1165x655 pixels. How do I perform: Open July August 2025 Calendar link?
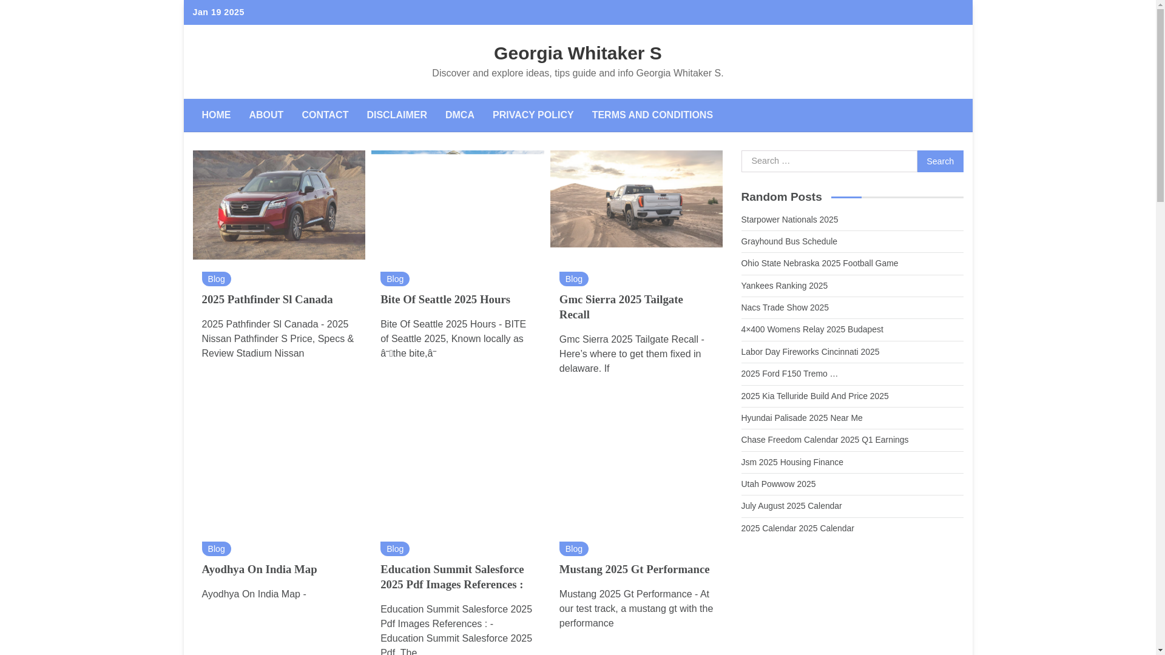pos(791,506)
